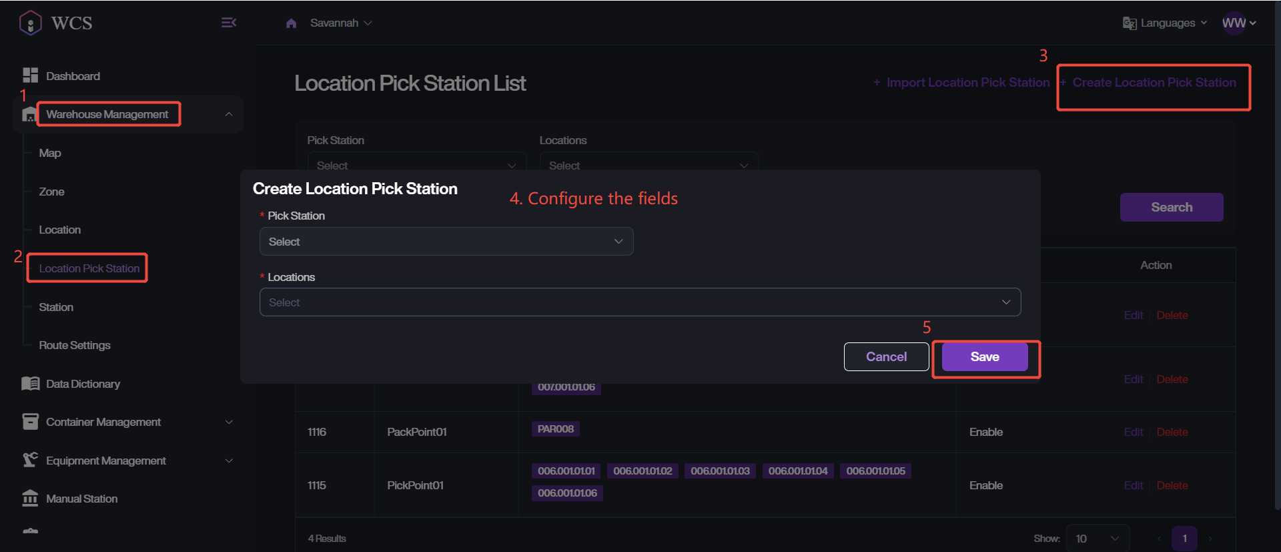Screen dimensions: 1281x552
Task: Open the Pick Station dropdown in dialog
Action: pos(446,242)
